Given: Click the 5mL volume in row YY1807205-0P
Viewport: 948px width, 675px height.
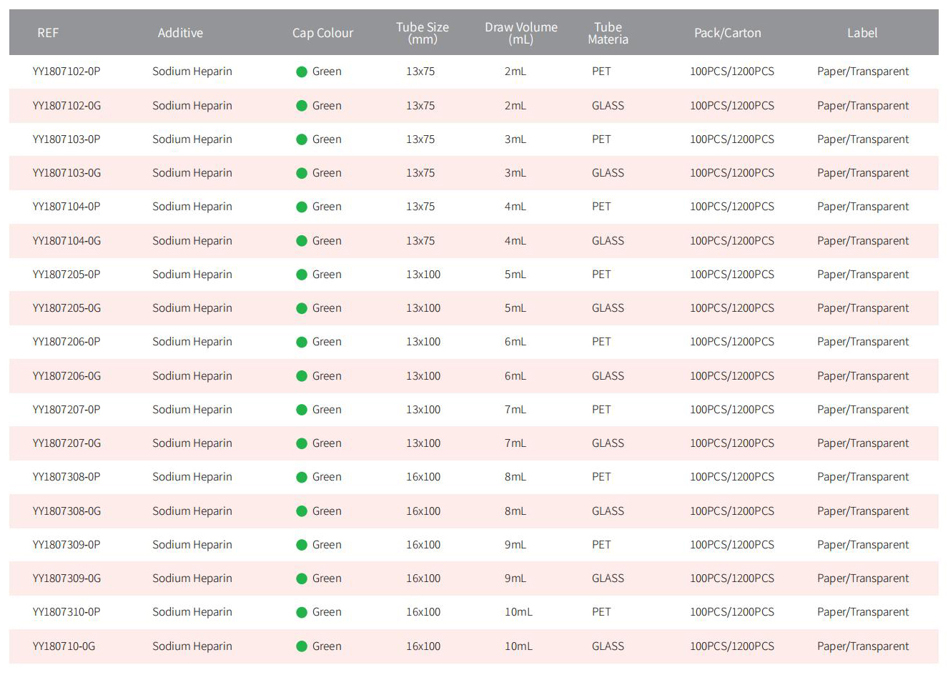Looking at the screenshot, I should 515,275.
